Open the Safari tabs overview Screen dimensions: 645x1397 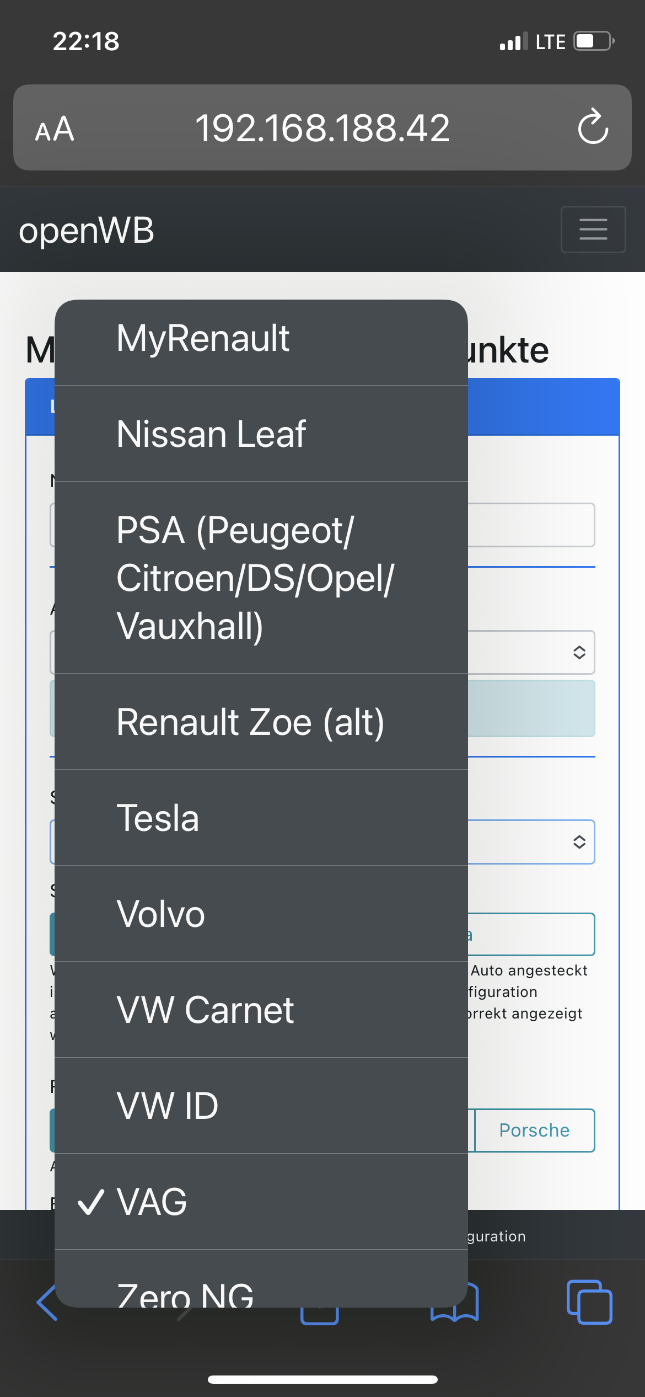[x=589, y=1302]
